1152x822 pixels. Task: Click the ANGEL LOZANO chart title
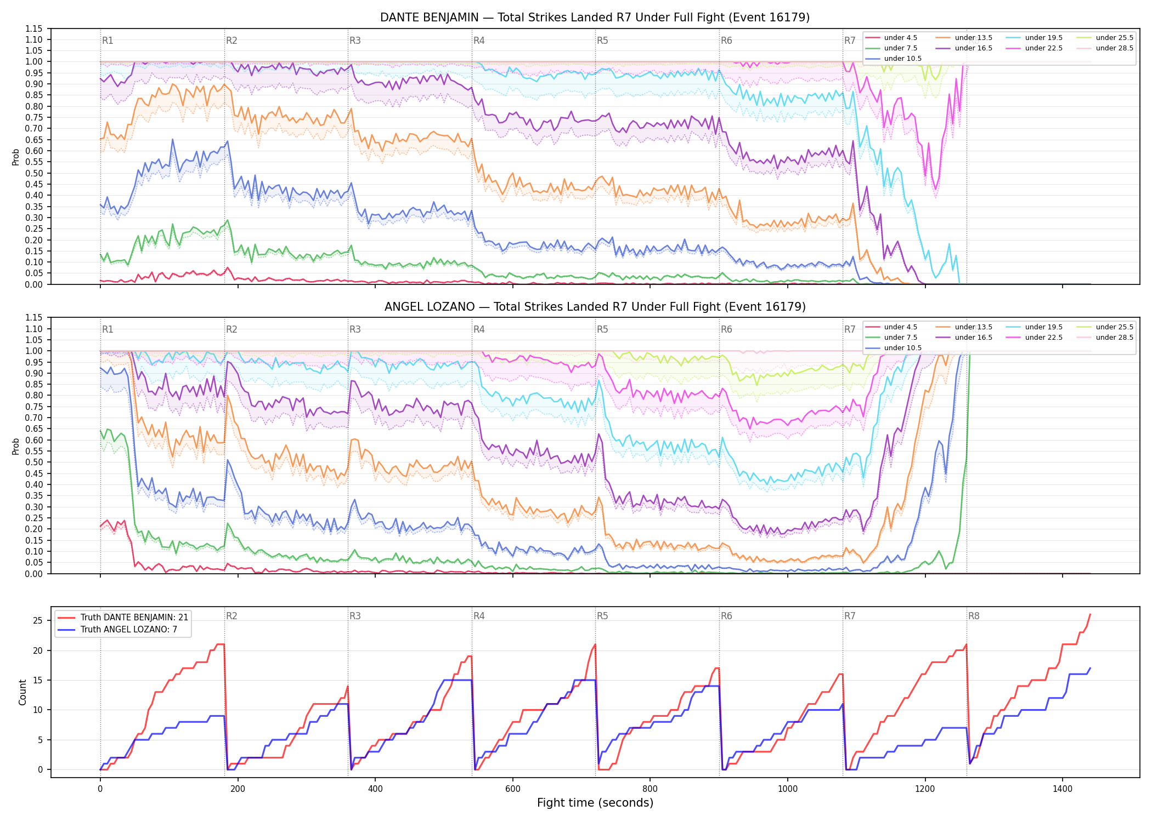tap(595, 307)
